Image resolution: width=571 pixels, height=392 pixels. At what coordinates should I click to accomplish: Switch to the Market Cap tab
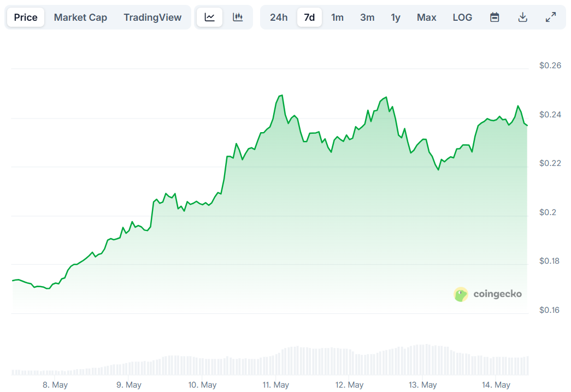pyautogui.click(x=80, y=17)
